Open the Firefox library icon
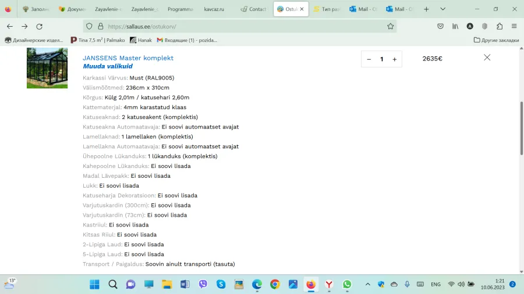Screen dimensions: 524x294 [455, 26]
